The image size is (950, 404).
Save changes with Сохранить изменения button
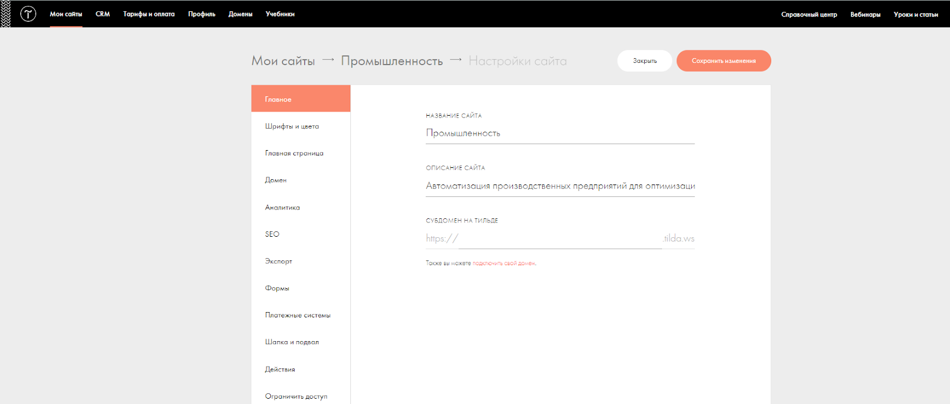point(724,61)
